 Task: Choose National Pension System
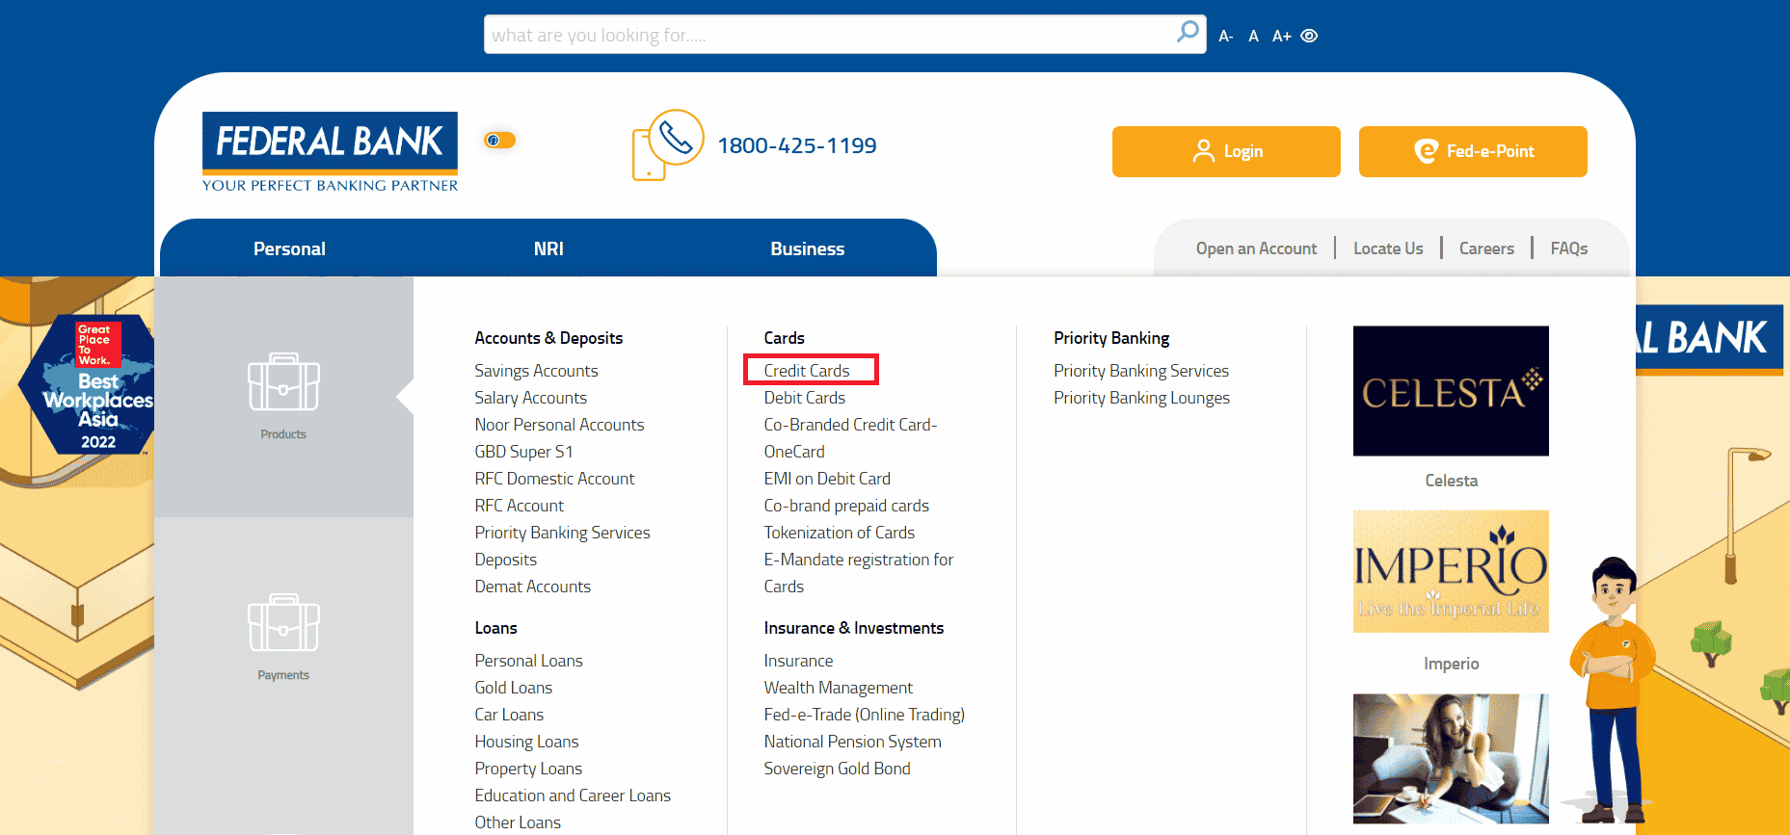pos(852,742)
